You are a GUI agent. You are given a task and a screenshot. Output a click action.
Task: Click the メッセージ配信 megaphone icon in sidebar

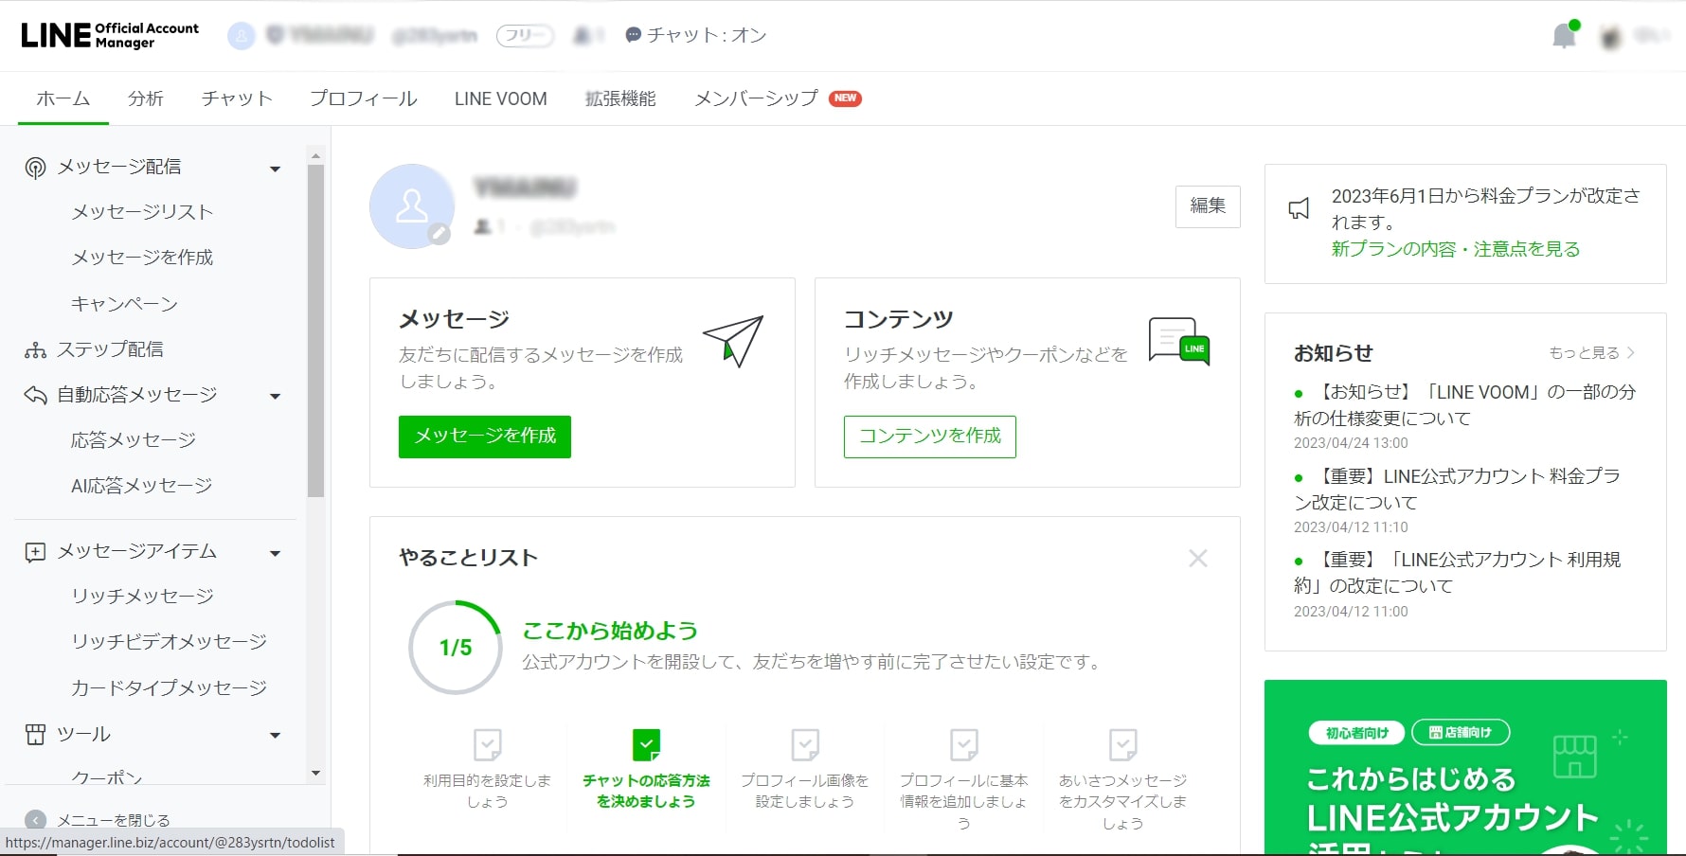pos(34,167)
